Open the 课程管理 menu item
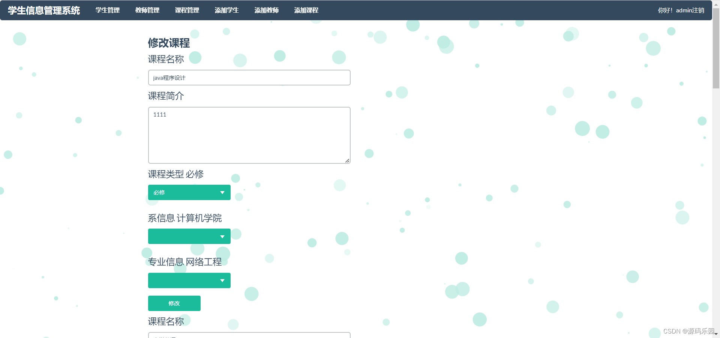 (187, 10)
